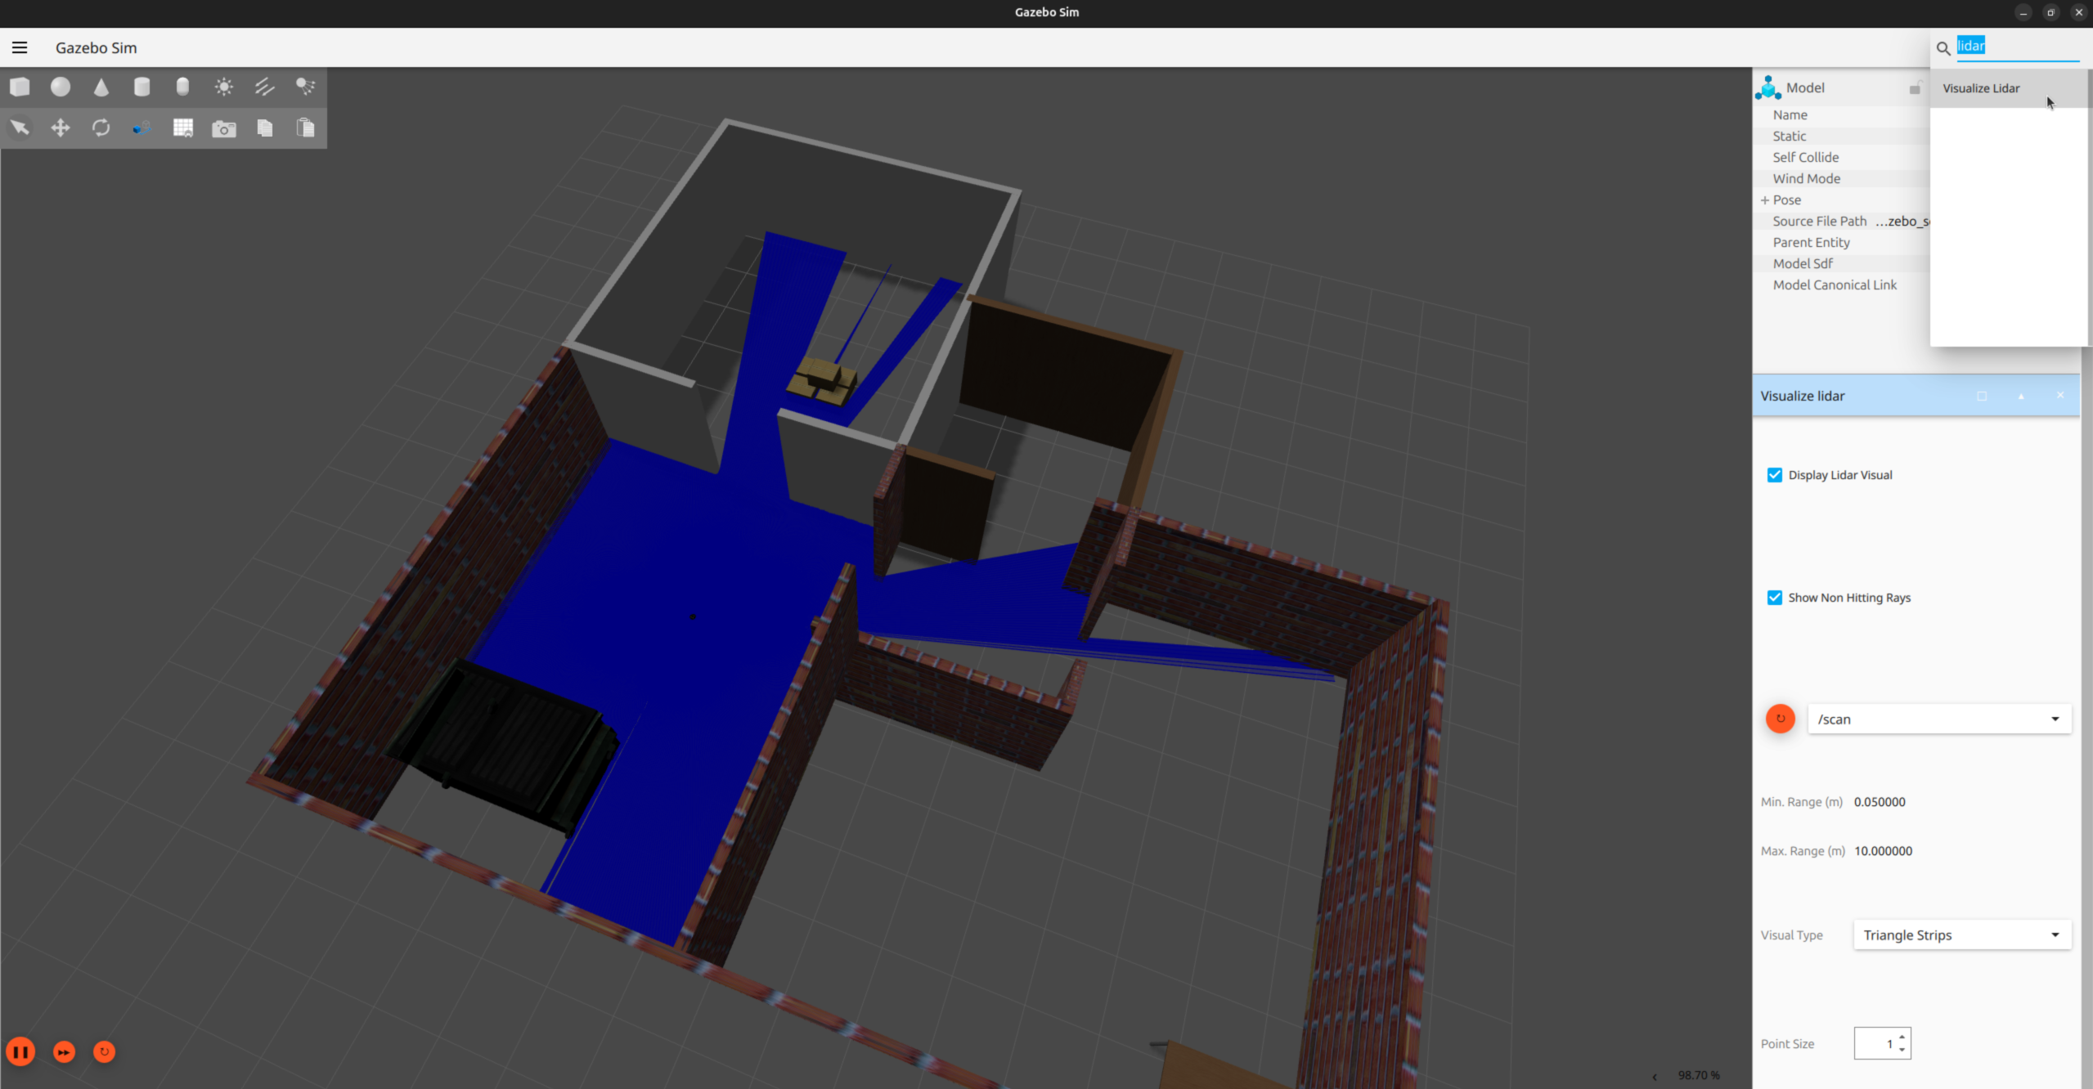Insert a sphere shape
Image resolution: width=2093 pixels, height=1089 pixels.
pyautogui.click(x=61, y=87)
